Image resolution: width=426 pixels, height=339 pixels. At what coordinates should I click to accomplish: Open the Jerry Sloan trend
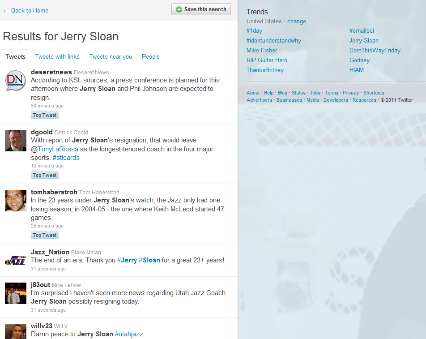coord(364,40)
